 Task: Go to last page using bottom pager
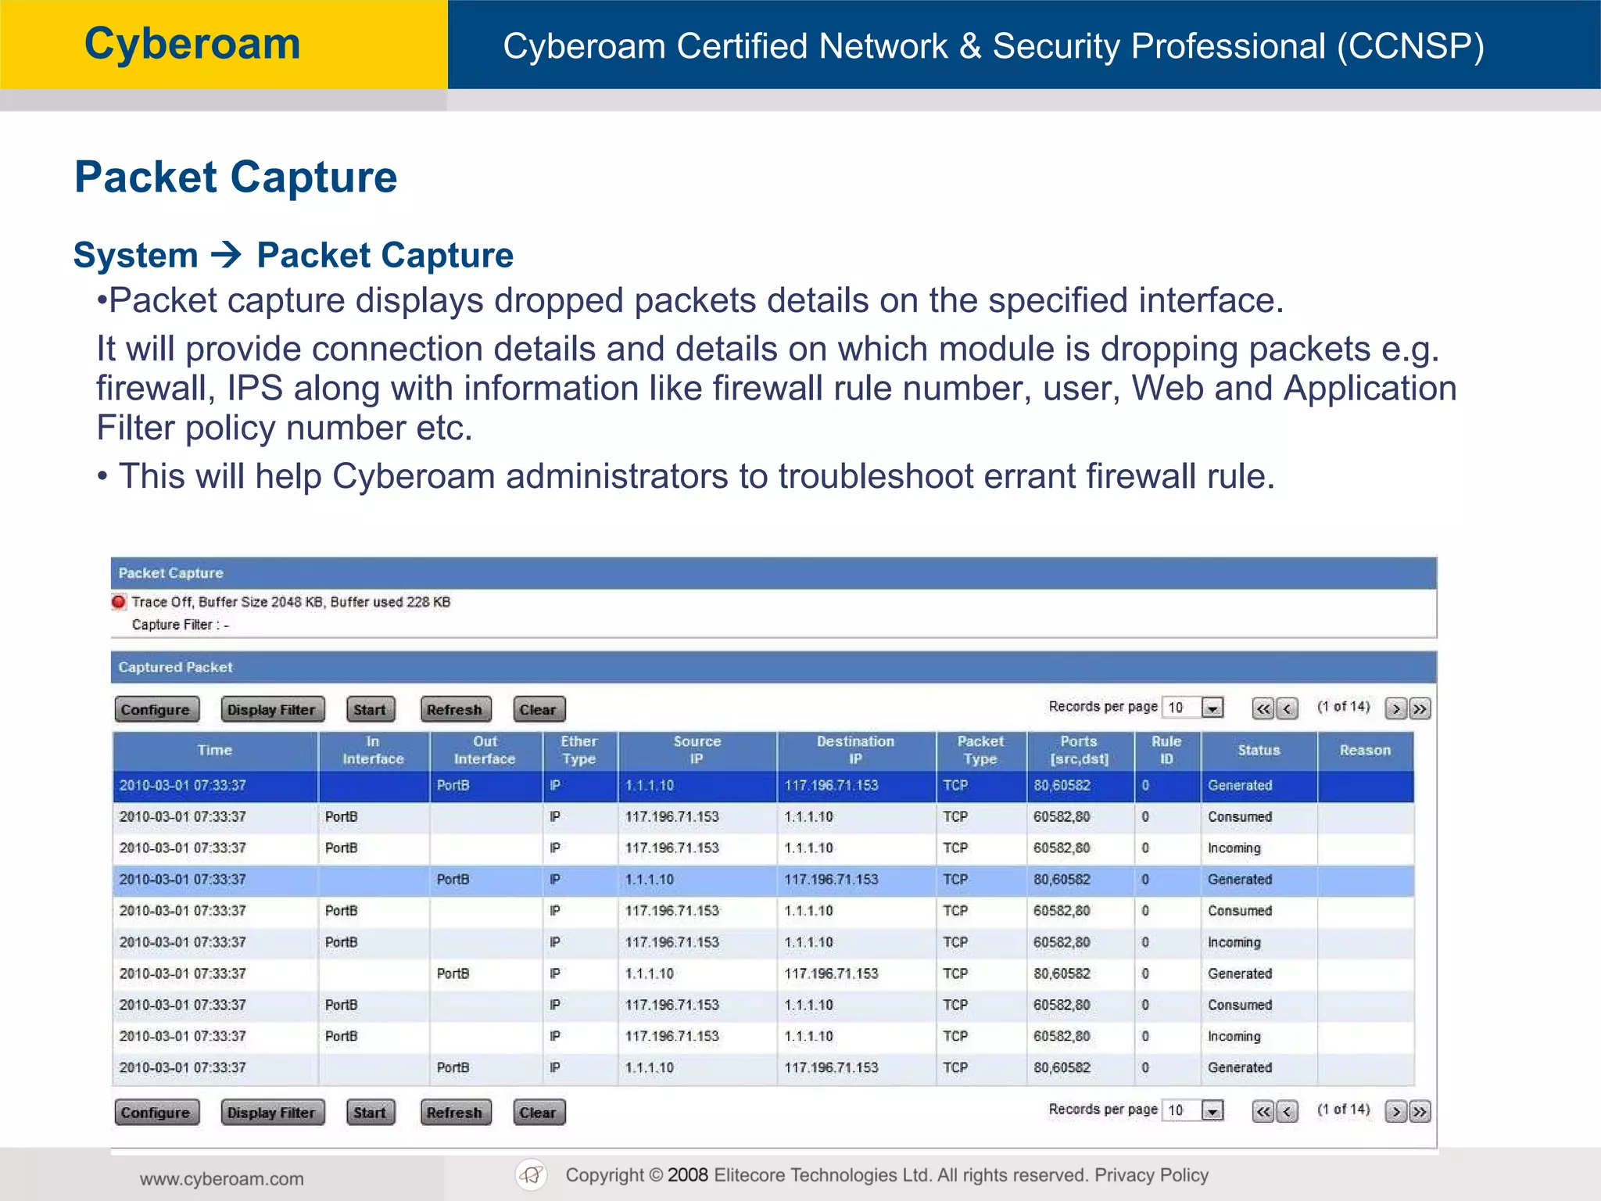click(1420, 1111)
